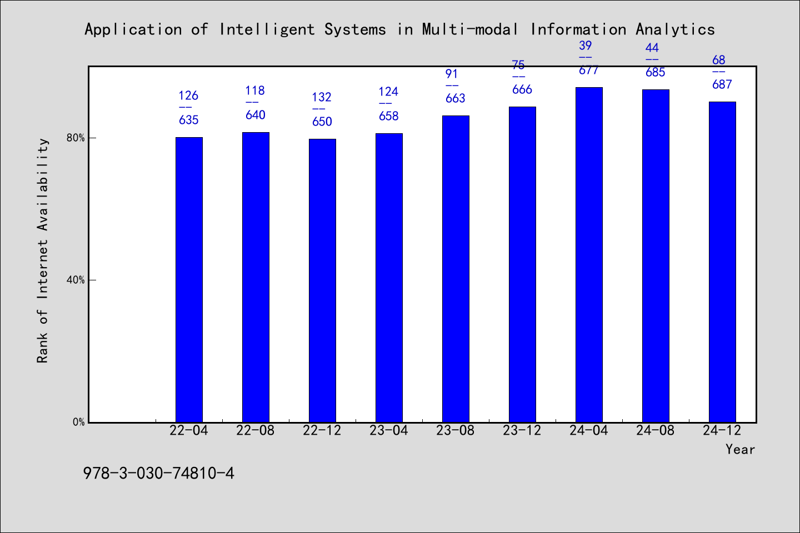Click the '40%' y-axis tick label
Screen dimensions: 800x533
tap(76, 280)
